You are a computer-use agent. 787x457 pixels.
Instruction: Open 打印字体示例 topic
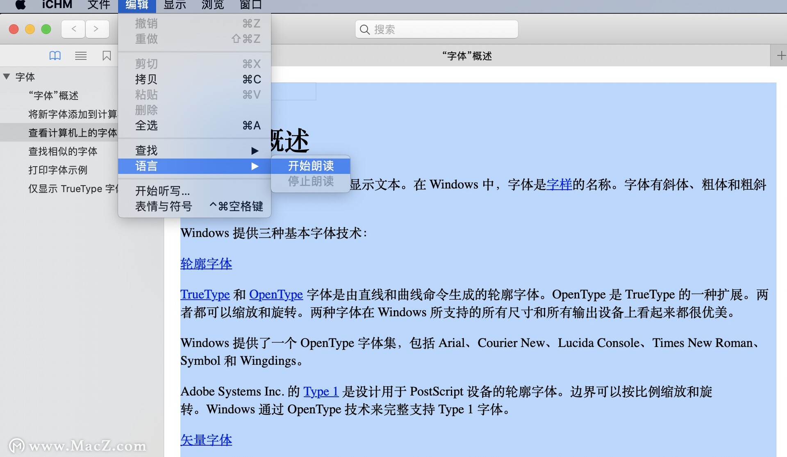pyautogui.click(x=58, y=170)
